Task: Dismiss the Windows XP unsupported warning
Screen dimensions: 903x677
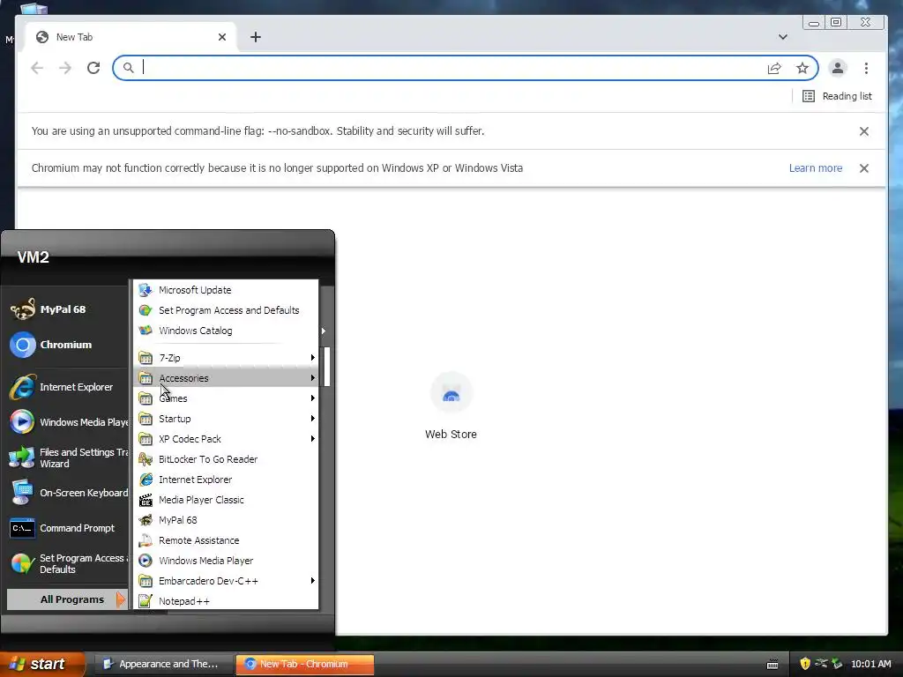Action: pyautogui.click(x=864, y=168)
